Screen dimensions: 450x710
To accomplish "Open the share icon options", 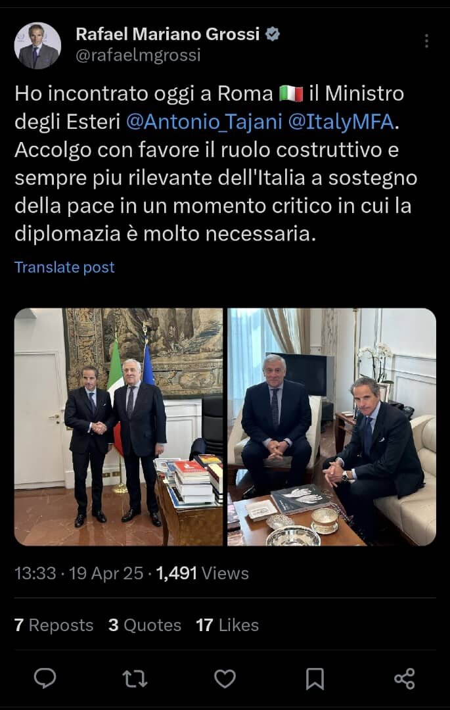I will 404,678.
